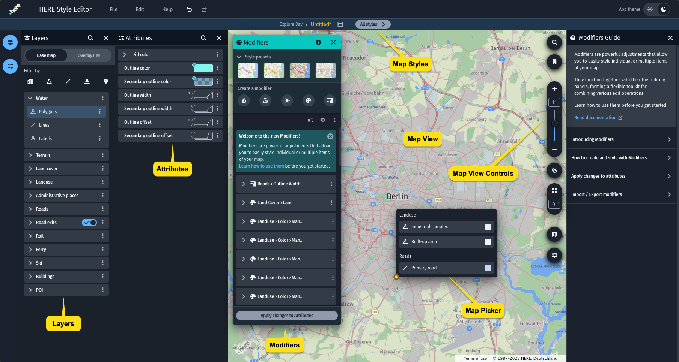Create a Color palette modifier
This screenshot has height=362, width=679.
308,100
